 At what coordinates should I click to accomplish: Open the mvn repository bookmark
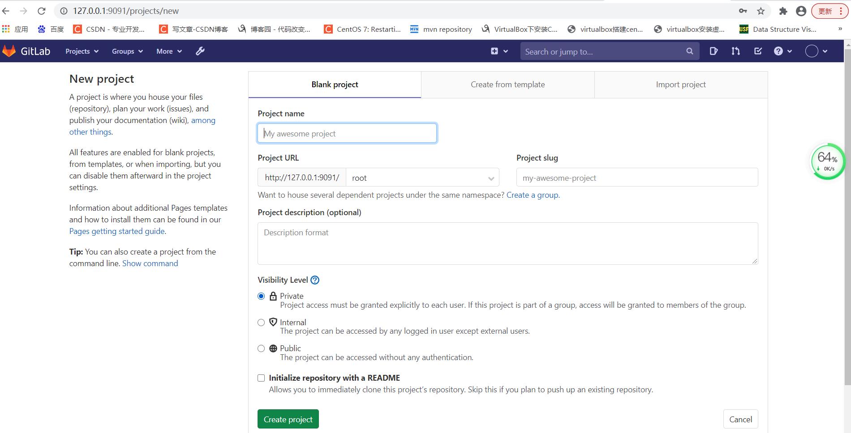pyautogui.click(x=441, y=29)
